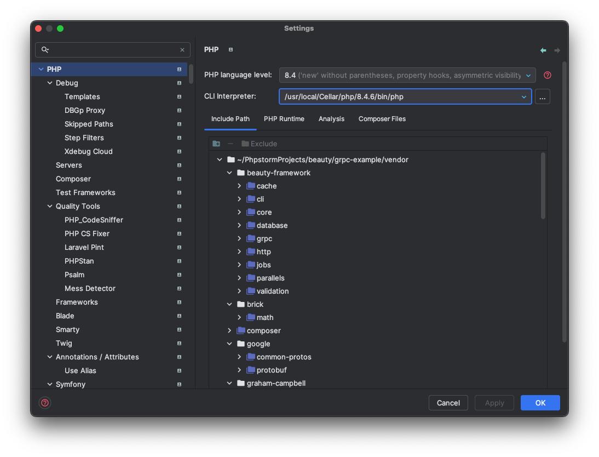This screenshot has width=599, height=457.
Task: Click the OK button
Action: pos(540,403)
